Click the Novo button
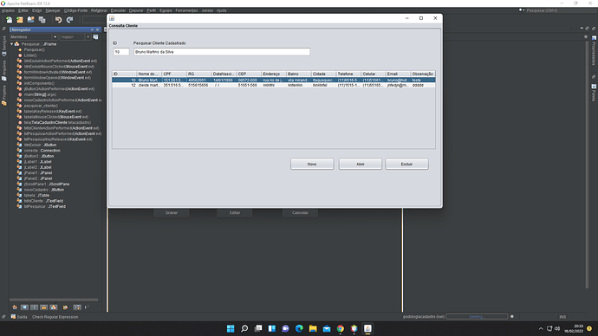Screen dimensions: 598x336 tap(312, 165)
